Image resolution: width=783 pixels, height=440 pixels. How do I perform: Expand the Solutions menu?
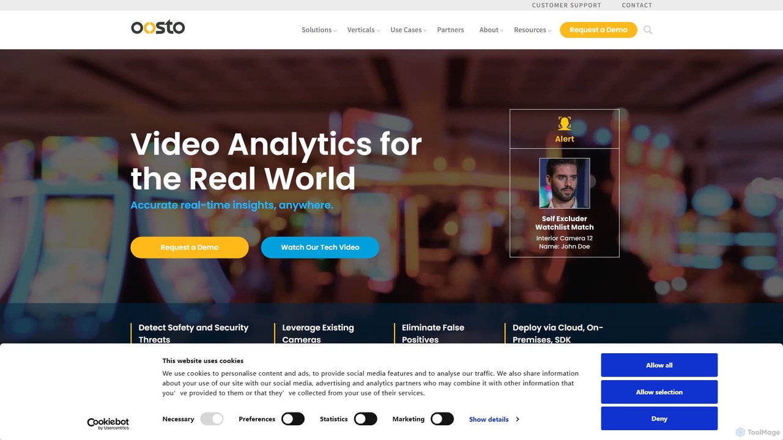[319, 30]
